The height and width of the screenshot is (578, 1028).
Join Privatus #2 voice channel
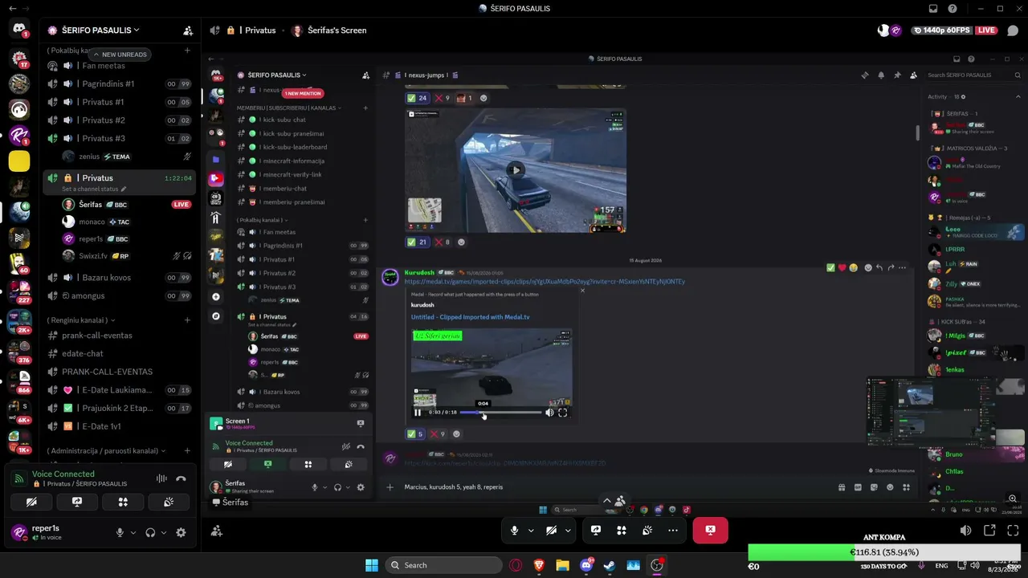click(x=119, y=120)
